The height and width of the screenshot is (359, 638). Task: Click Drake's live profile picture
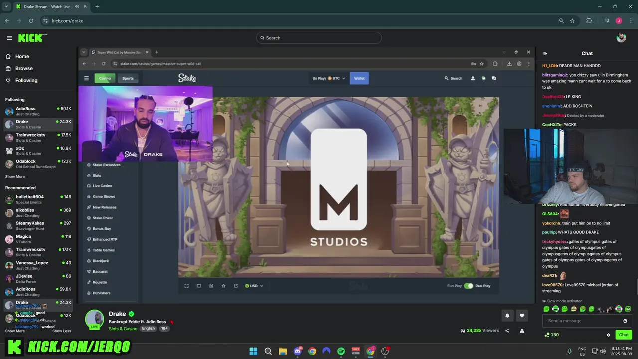pyautogui.click(x=94, y=320)
